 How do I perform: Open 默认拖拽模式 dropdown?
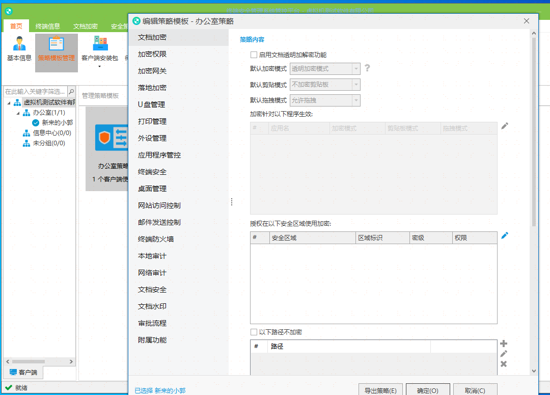click(x=325, y=100)
